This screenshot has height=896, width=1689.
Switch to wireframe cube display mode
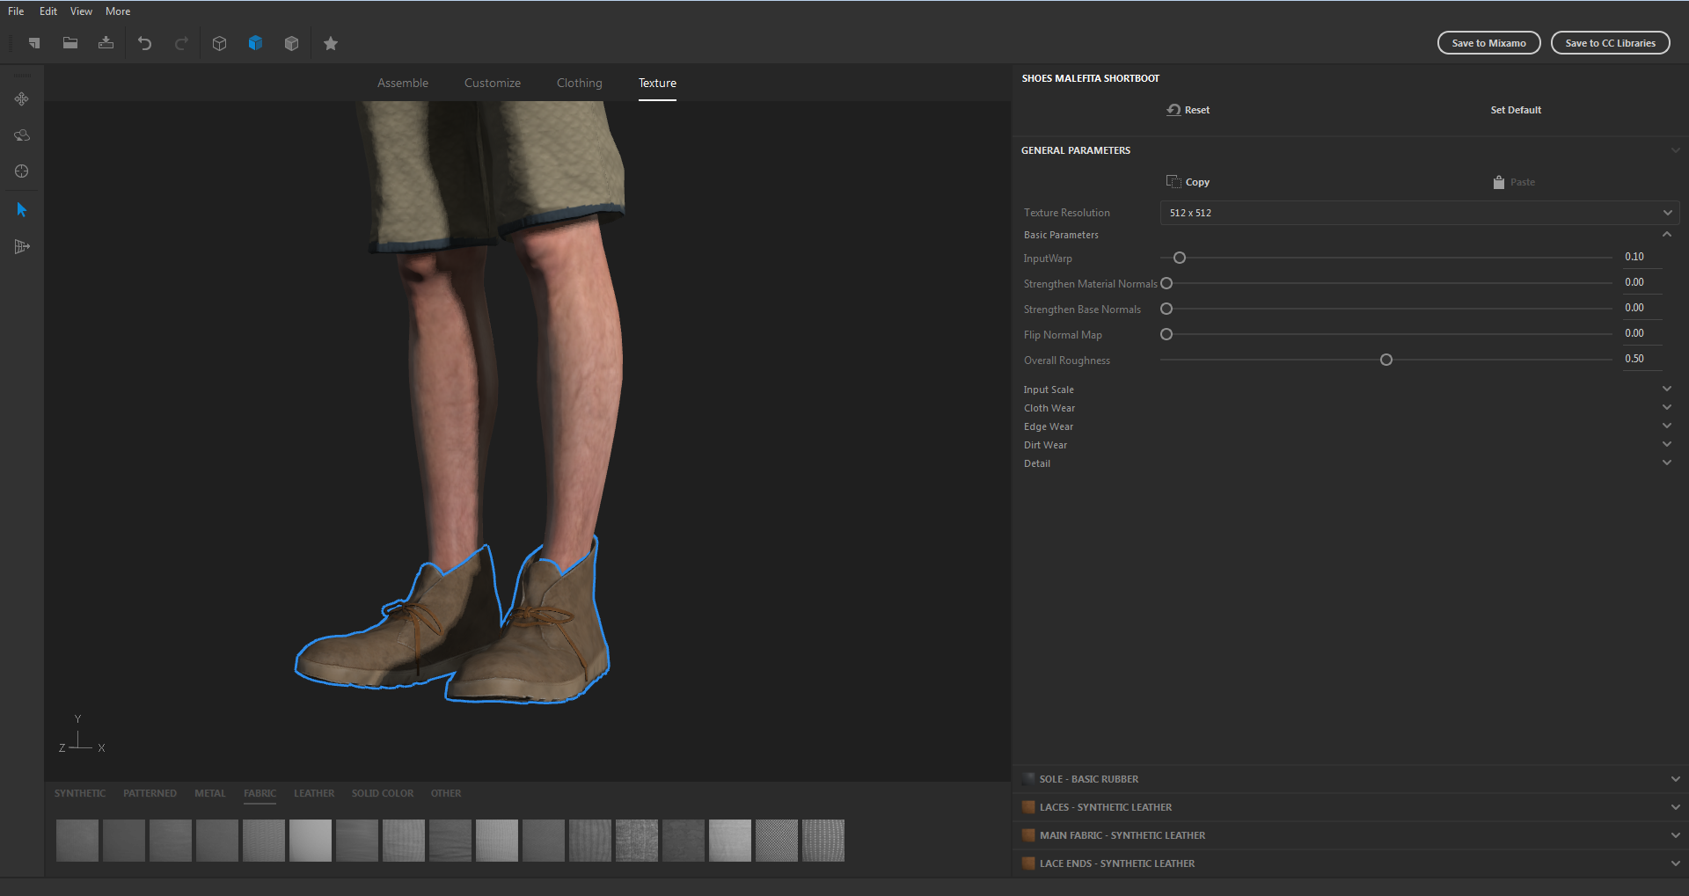[220, 43]
